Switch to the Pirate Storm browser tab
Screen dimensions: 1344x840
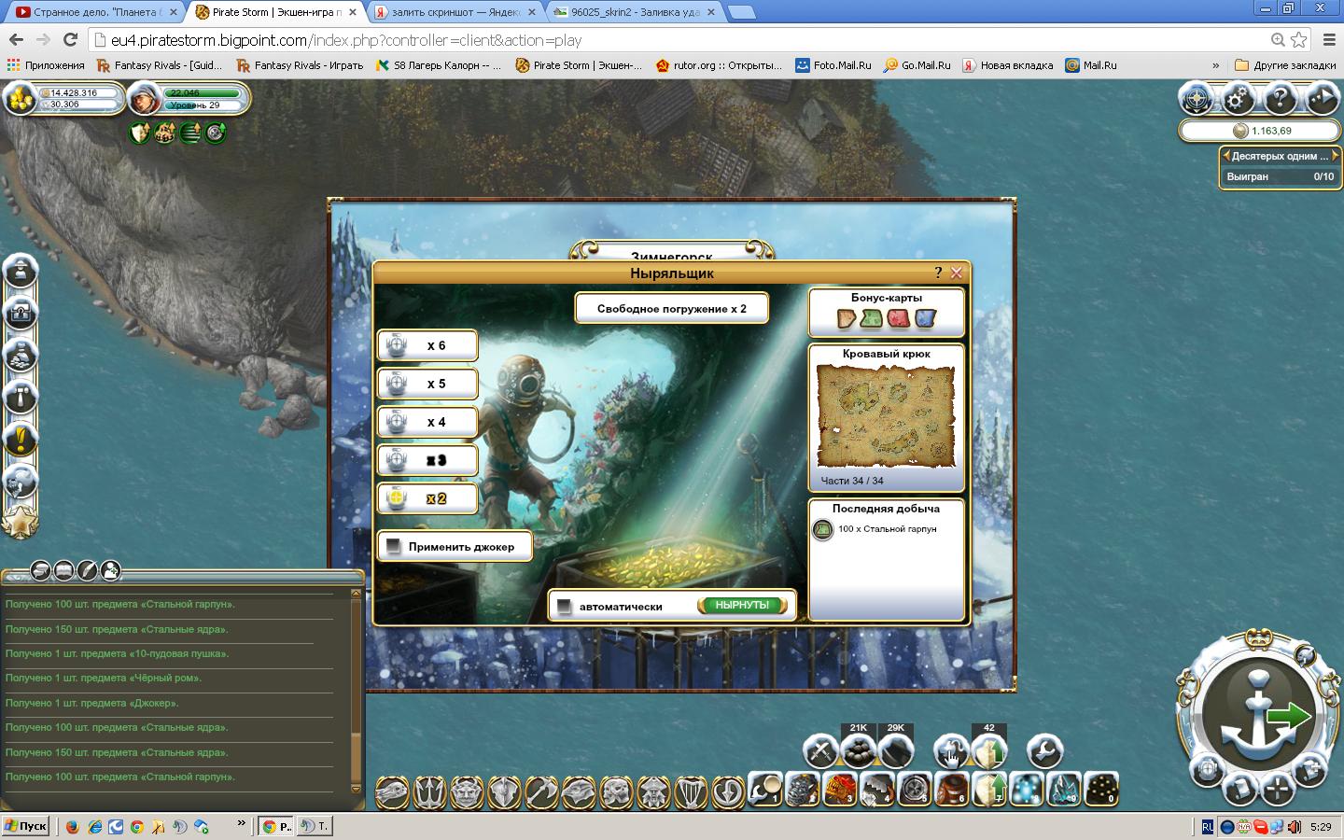[276, 12]
